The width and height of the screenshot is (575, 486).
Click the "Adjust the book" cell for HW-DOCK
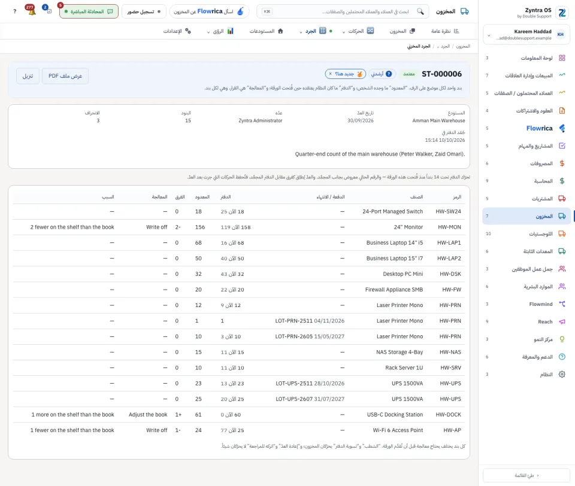148,415
